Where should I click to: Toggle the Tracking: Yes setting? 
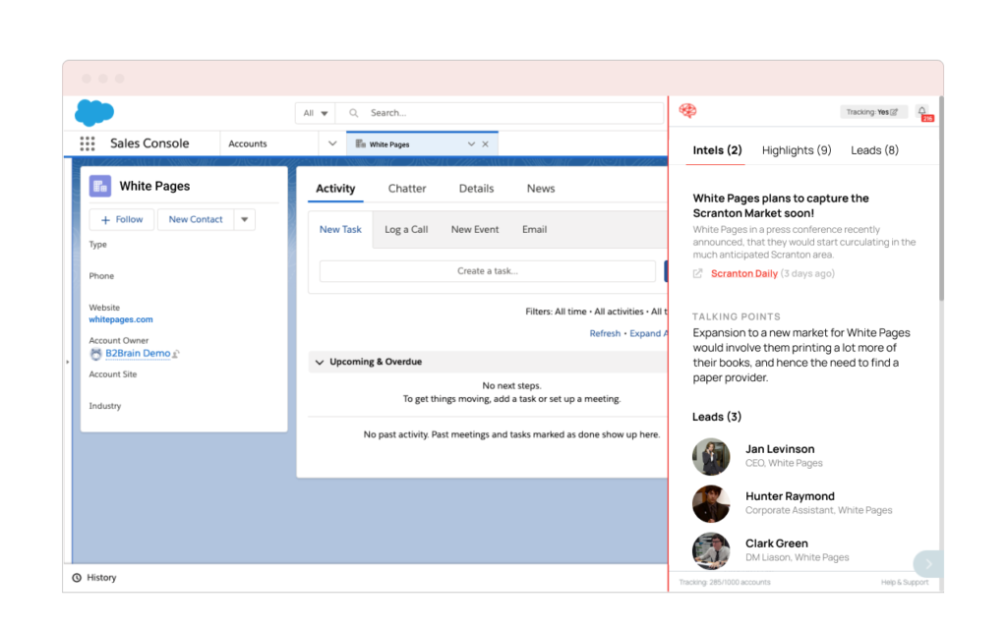(872, 112)
